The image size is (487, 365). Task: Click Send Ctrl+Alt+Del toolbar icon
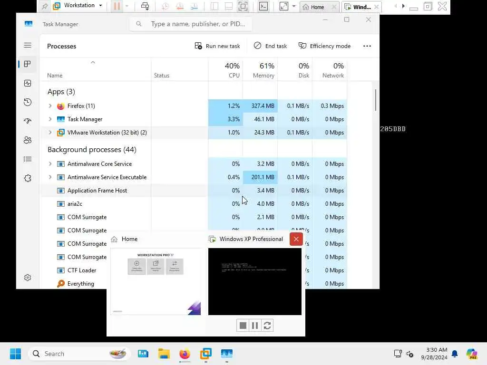coord(145,6)
